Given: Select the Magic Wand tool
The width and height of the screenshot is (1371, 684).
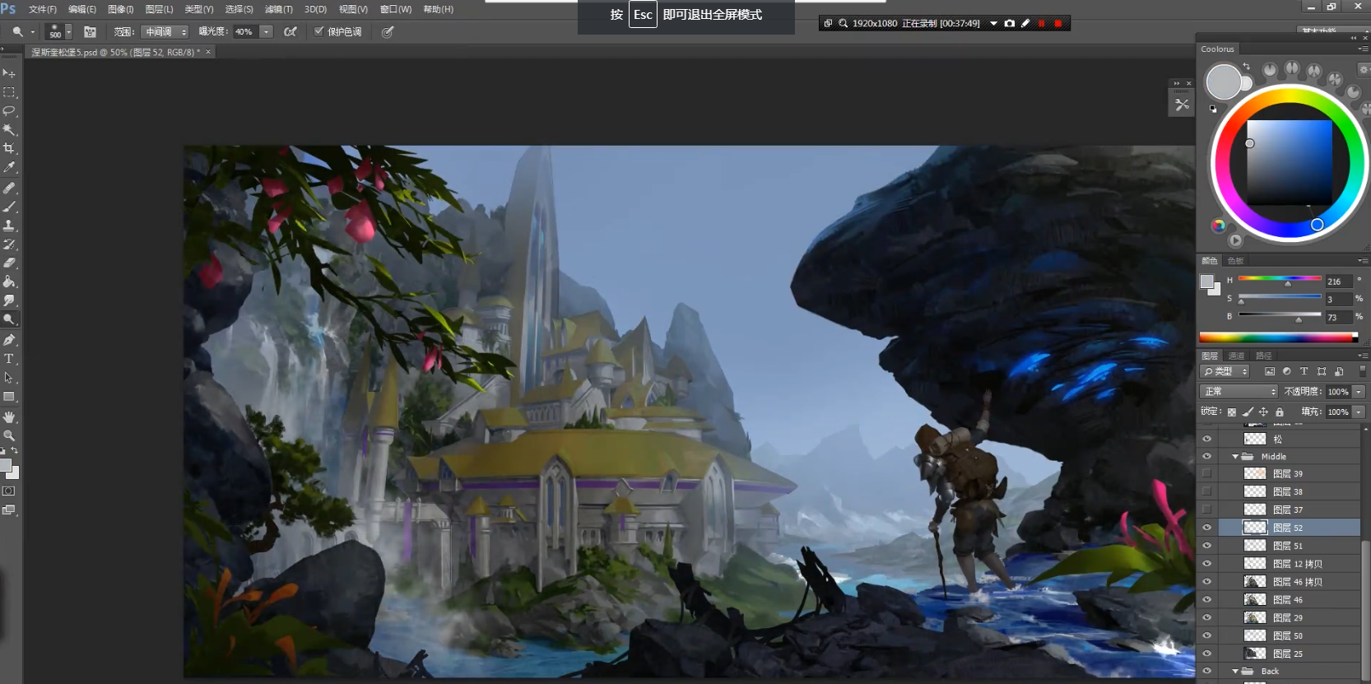Looking at the screenshot, I should pos(9,129).
